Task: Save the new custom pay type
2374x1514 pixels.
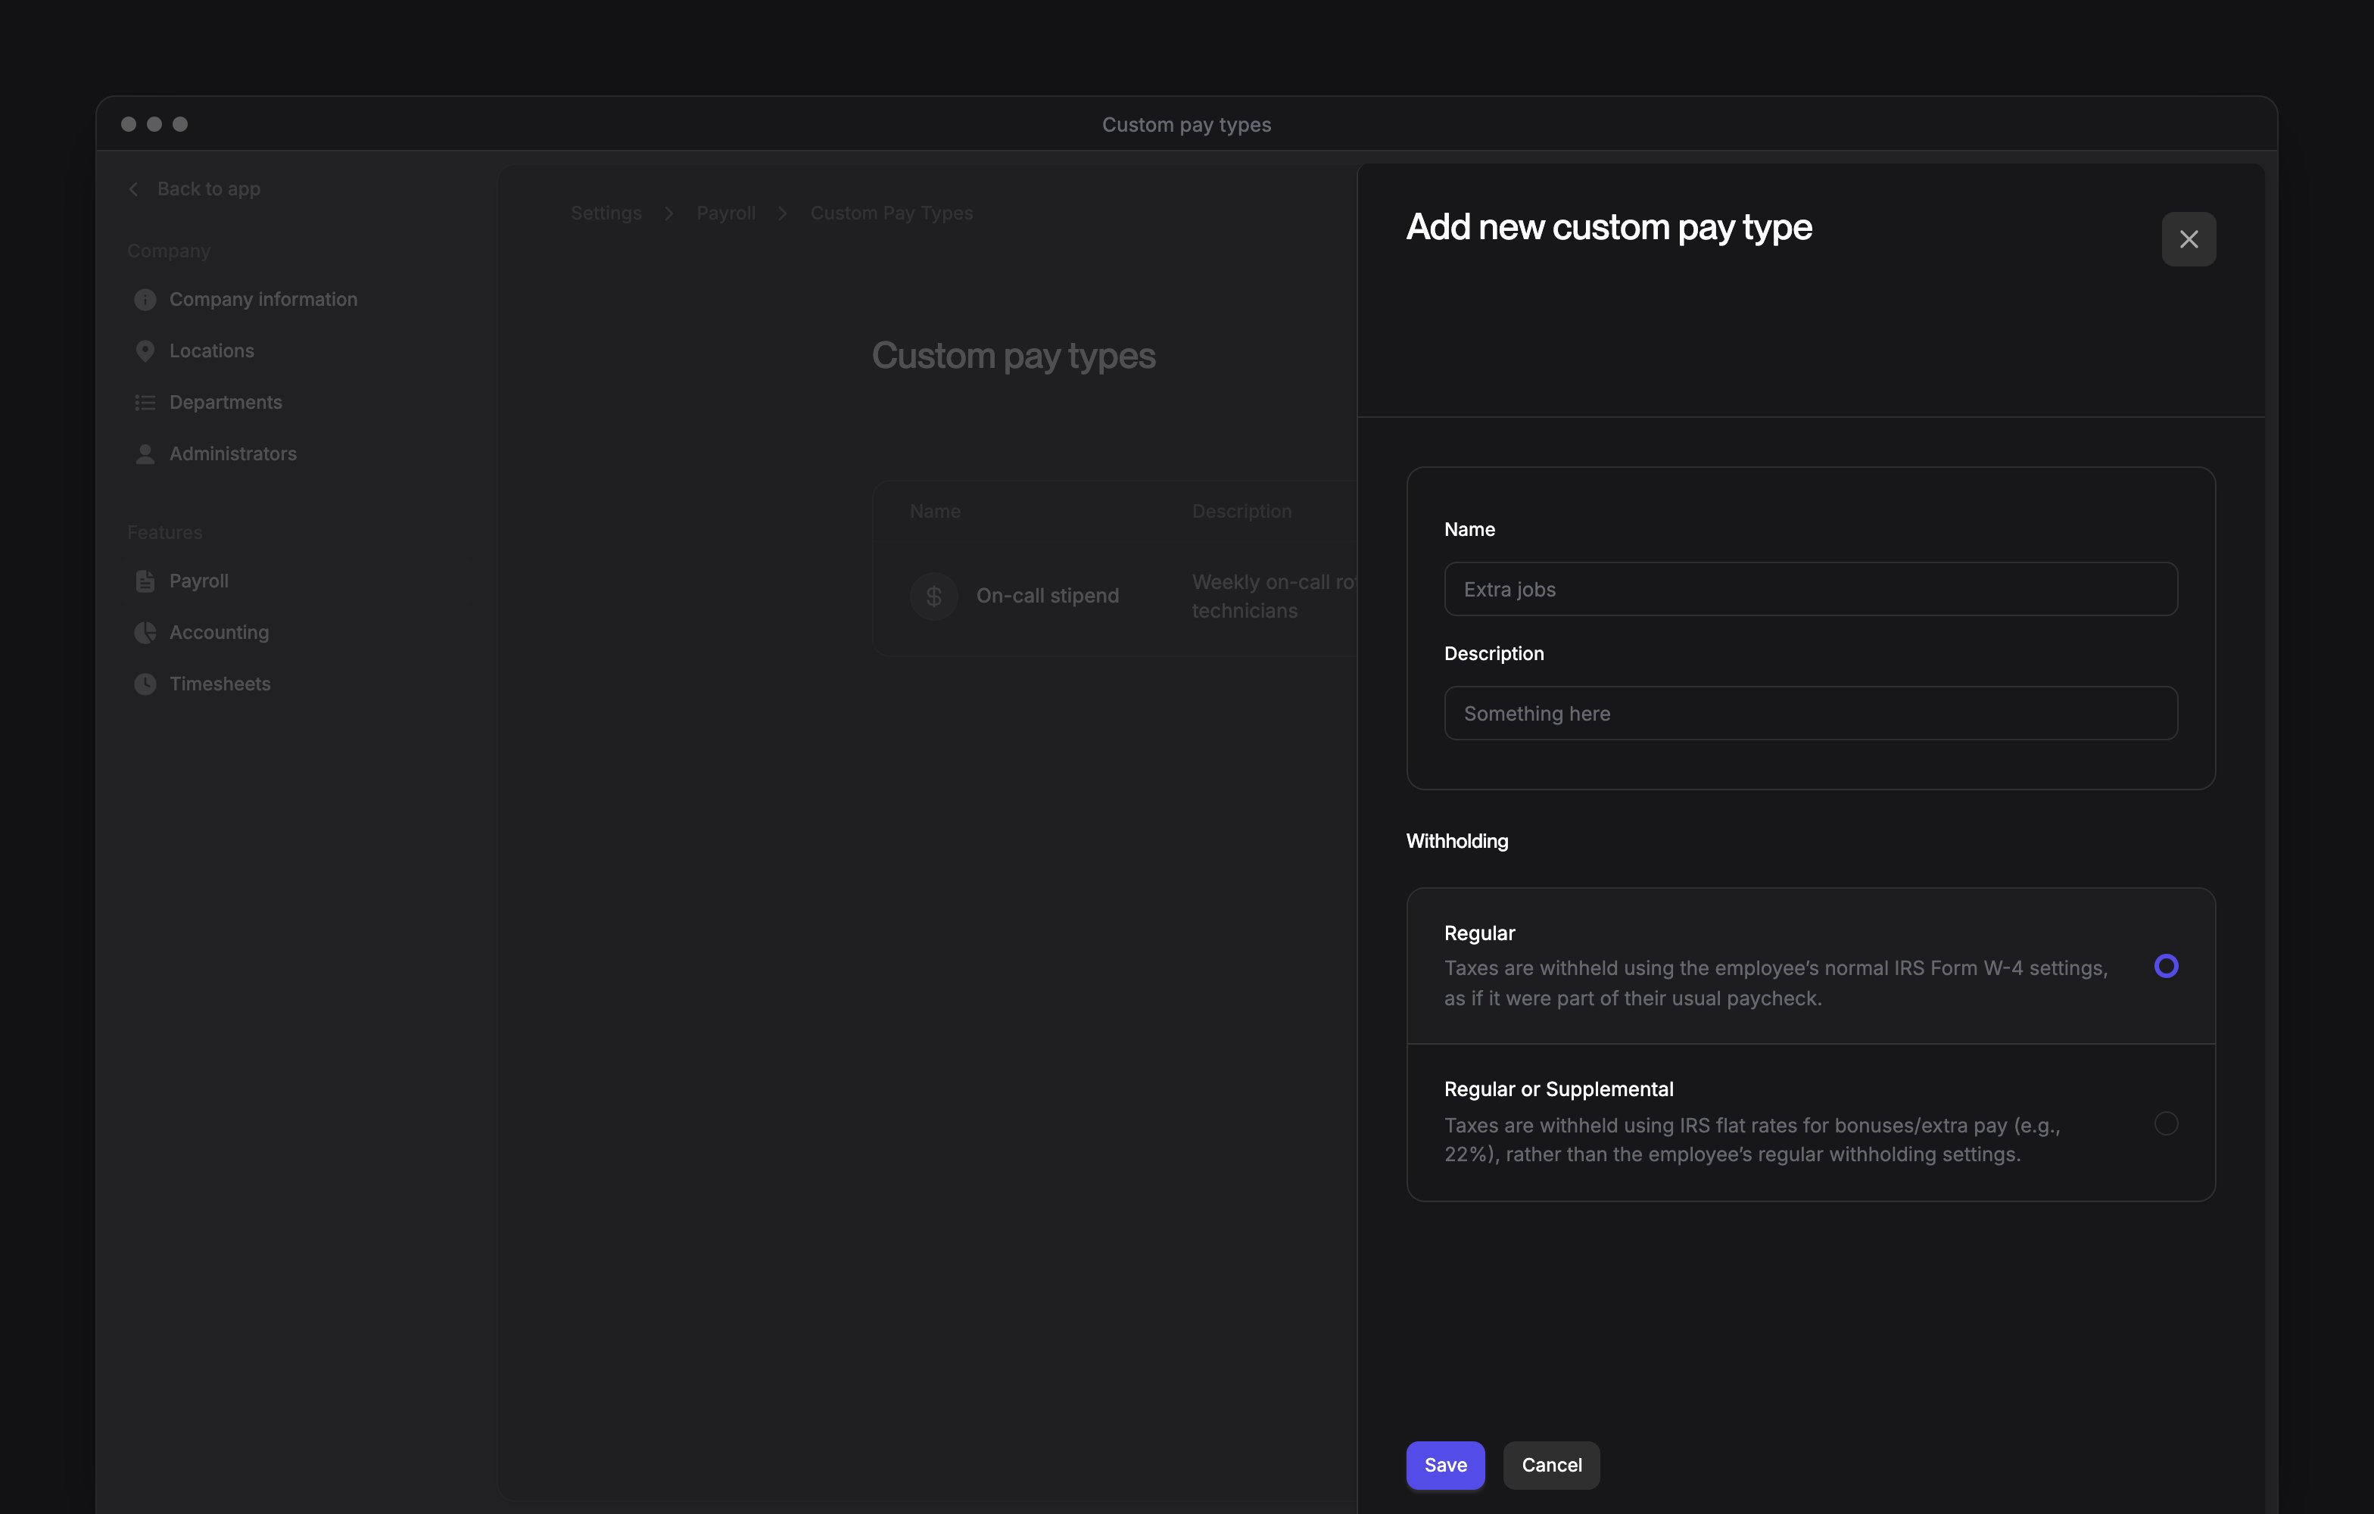Action: 1444,1465
